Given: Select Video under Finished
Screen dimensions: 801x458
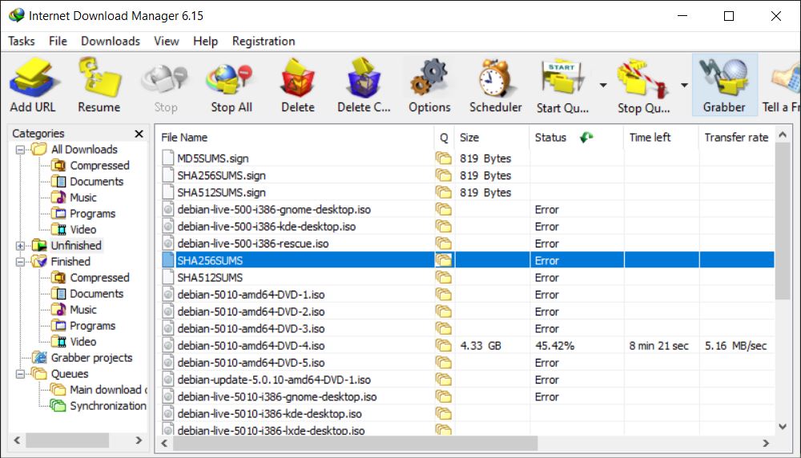Looking at the screenshot, I should point(83,342).
